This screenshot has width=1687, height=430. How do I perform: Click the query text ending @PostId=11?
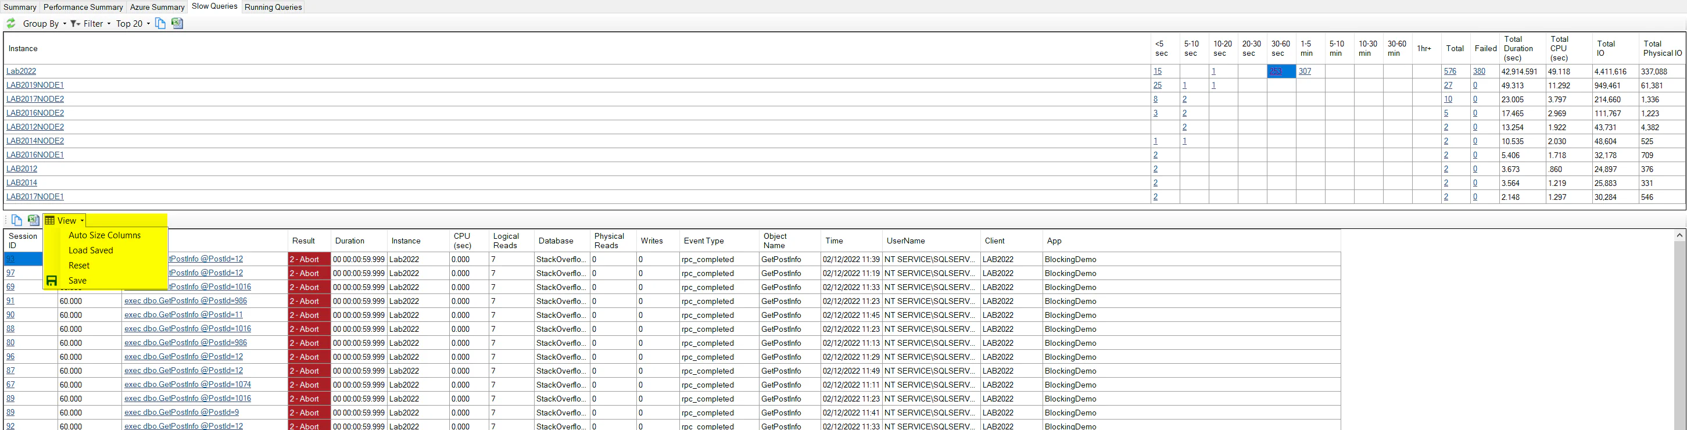(184, 315)
